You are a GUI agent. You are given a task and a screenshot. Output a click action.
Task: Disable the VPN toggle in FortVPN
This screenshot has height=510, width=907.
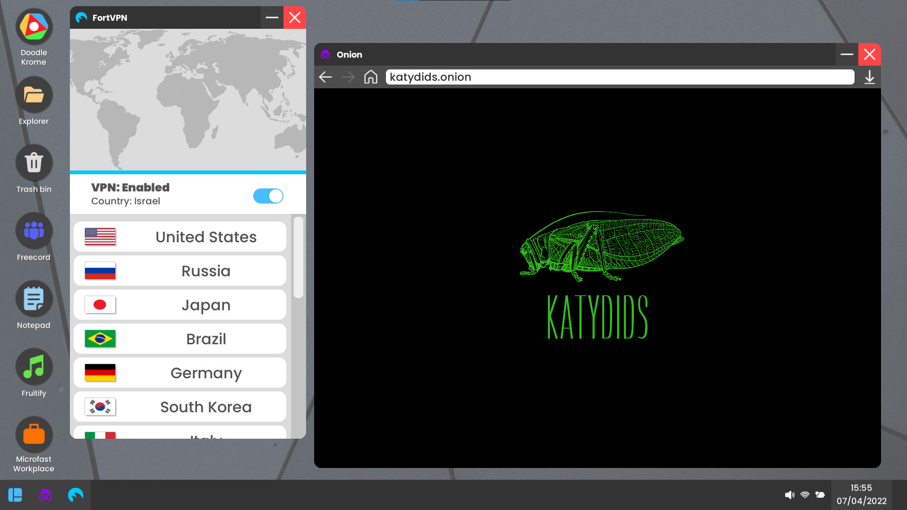pos(268,195)
